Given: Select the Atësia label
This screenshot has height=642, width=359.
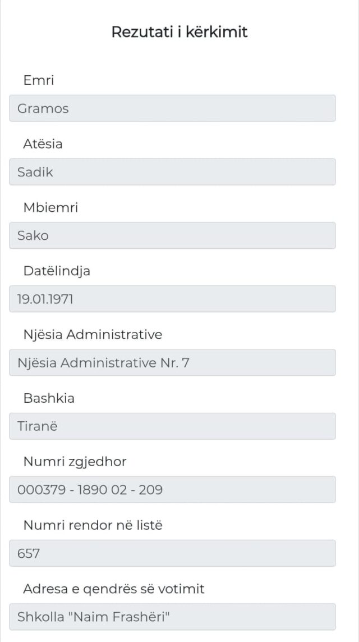Looking at the screenshot, I should (43, 144).
